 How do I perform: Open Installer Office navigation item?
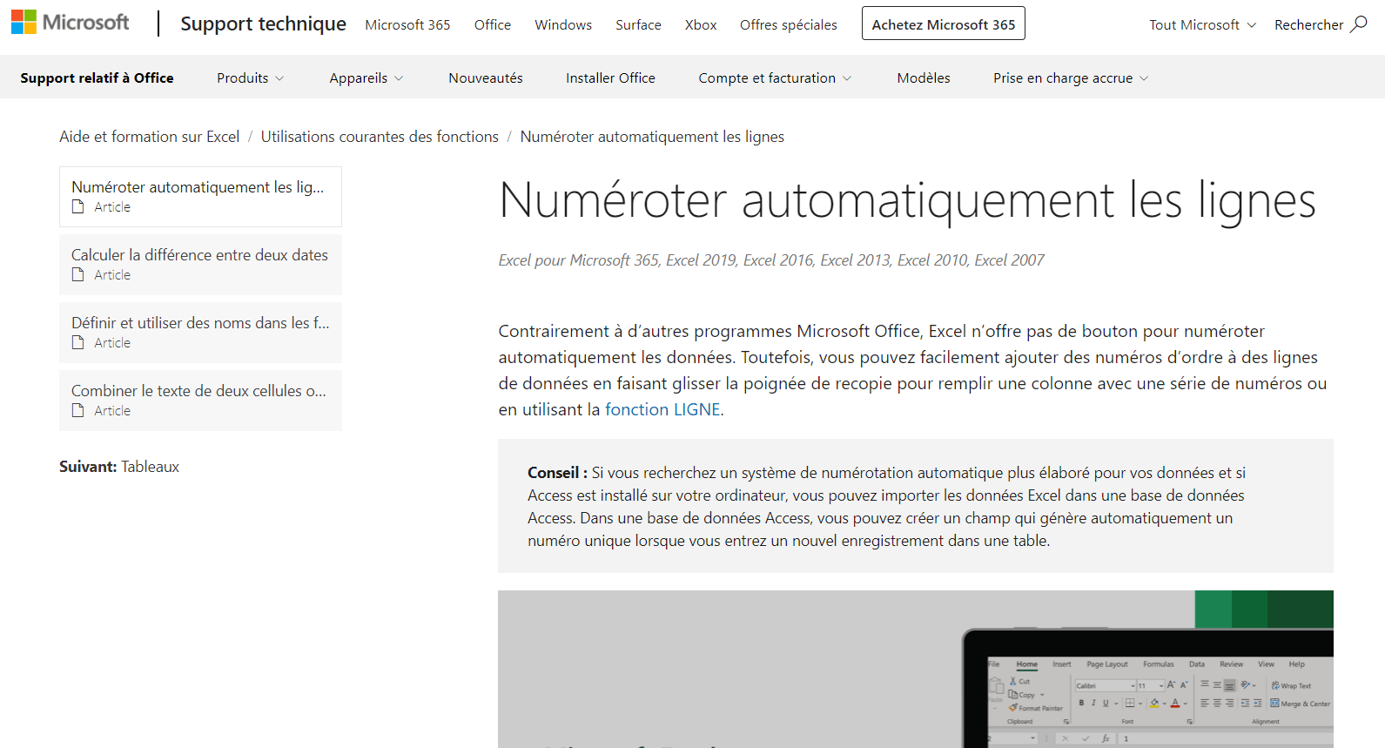610,77
